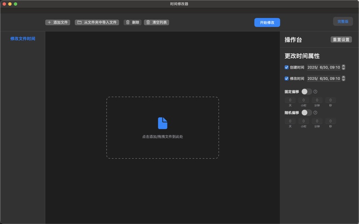Click the 天 field under 固定偏移
Viewport: 359px width, 224px height.
(x=290, y=100)
